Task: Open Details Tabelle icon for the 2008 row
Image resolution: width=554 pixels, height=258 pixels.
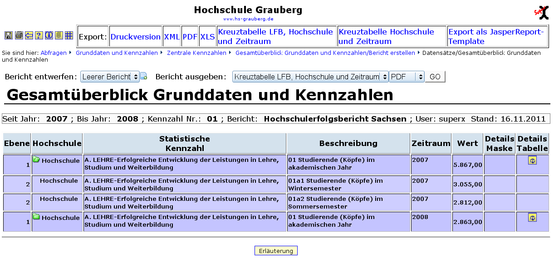Action: pyautogui.click(x=532, y=218)
